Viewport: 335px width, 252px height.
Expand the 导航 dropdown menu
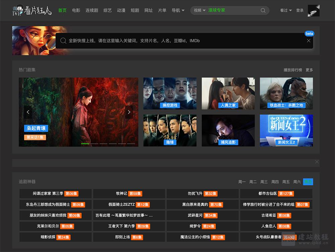[x=178, y=10]
